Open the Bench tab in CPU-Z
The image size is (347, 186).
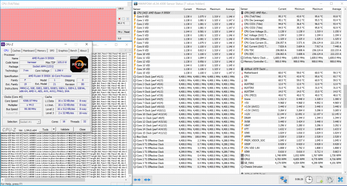tap(74, 51)
